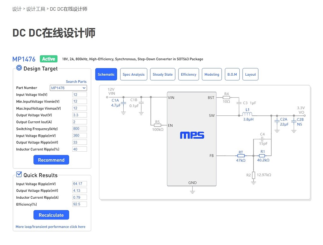Viewport: 323px width, 245px height.
Task: Select MP1476 in the Part Number combo box
Action: 68,88
